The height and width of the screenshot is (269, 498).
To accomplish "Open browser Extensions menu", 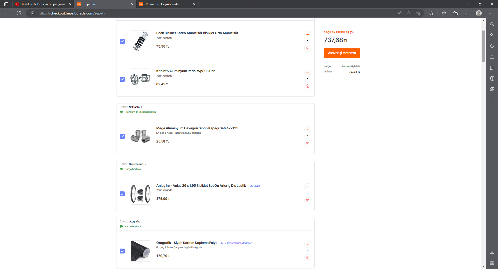I will click(x=431, y=13).
